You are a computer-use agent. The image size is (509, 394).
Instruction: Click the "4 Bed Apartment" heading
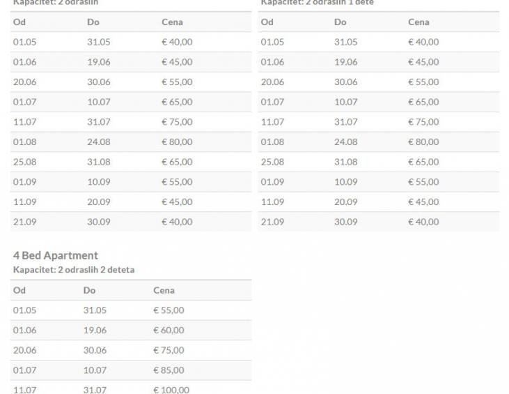[x=56, y=255]
